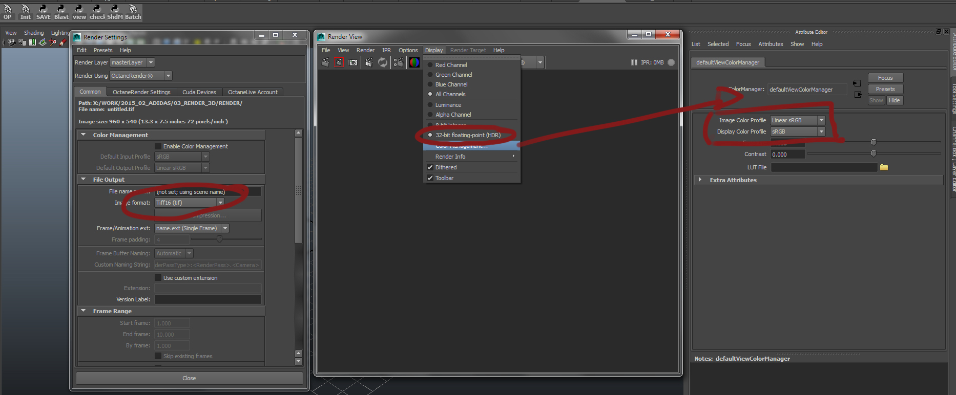The image size is (956, 395).
Task: Click the go to input connection icon
Action: pyautogui.click(x=857, y=83)
